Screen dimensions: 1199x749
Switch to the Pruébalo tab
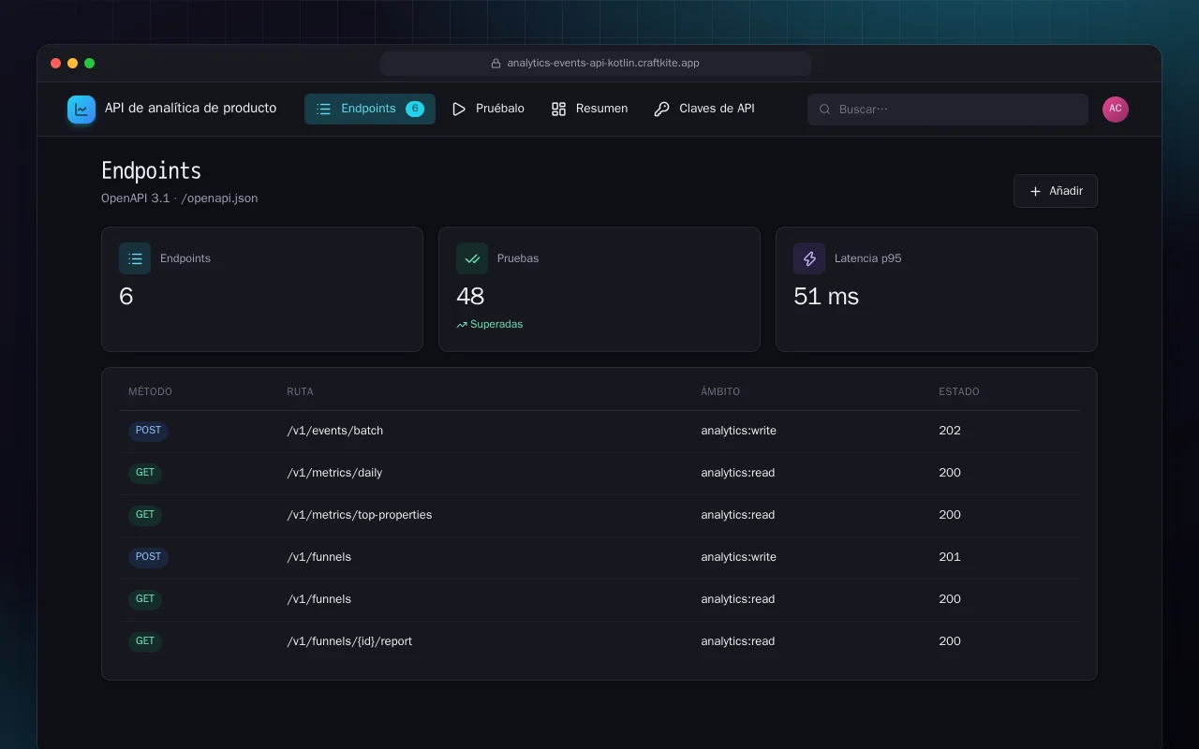488,109
